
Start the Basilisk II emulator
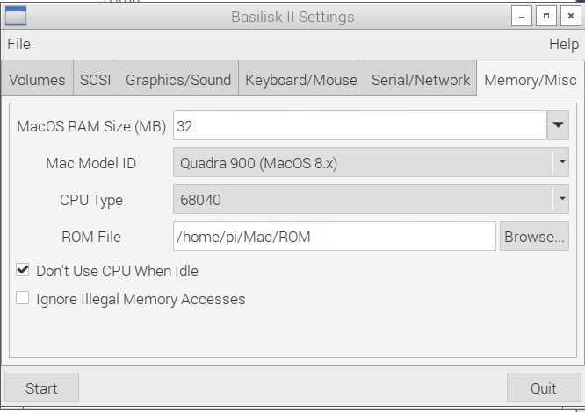click(41, 387)
